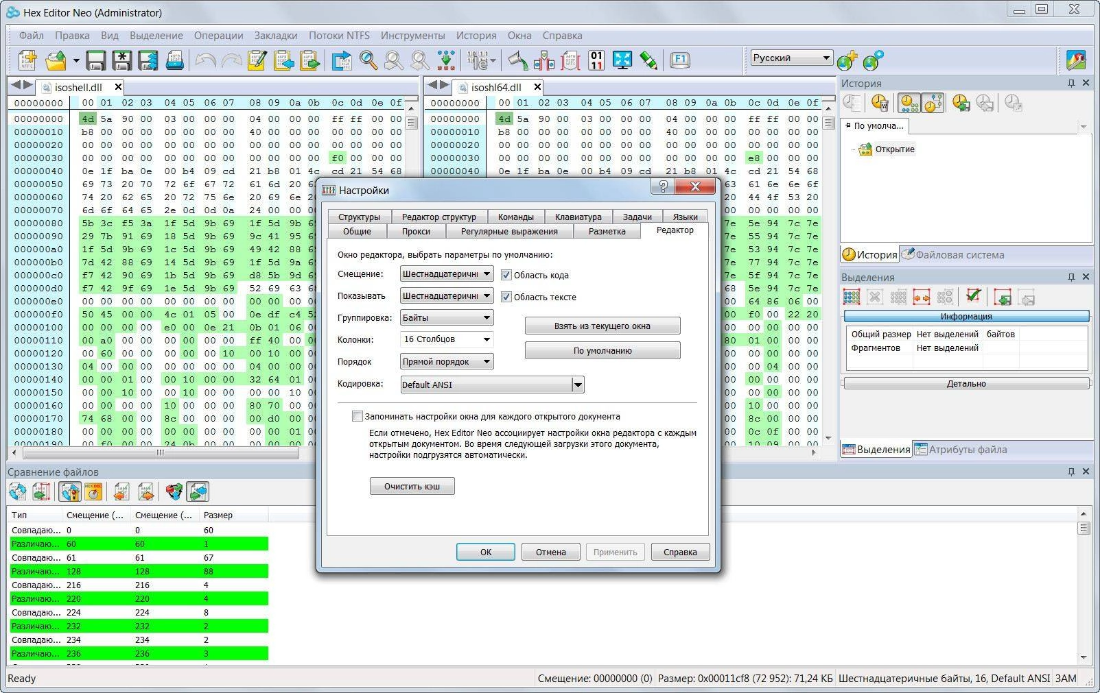Switch to the Структуры settings tab
The width and height of the screenshot is (1100, 693).
(x=359, y=217)
